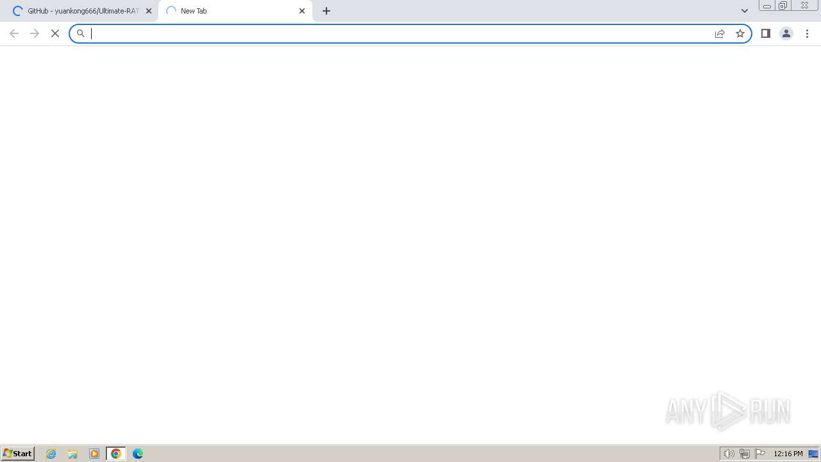Open network status tray icon

(745, 454)
